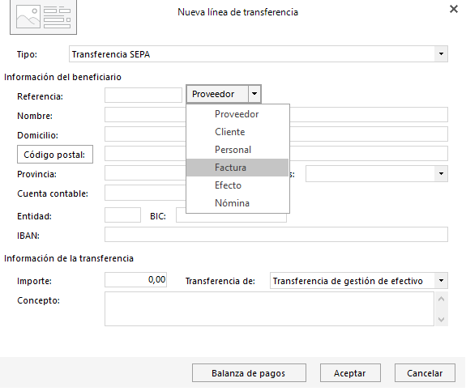Screen dimensions: 466x391
Task: Expand the Tipo dropdown arrow
Action: pos(441,54)
